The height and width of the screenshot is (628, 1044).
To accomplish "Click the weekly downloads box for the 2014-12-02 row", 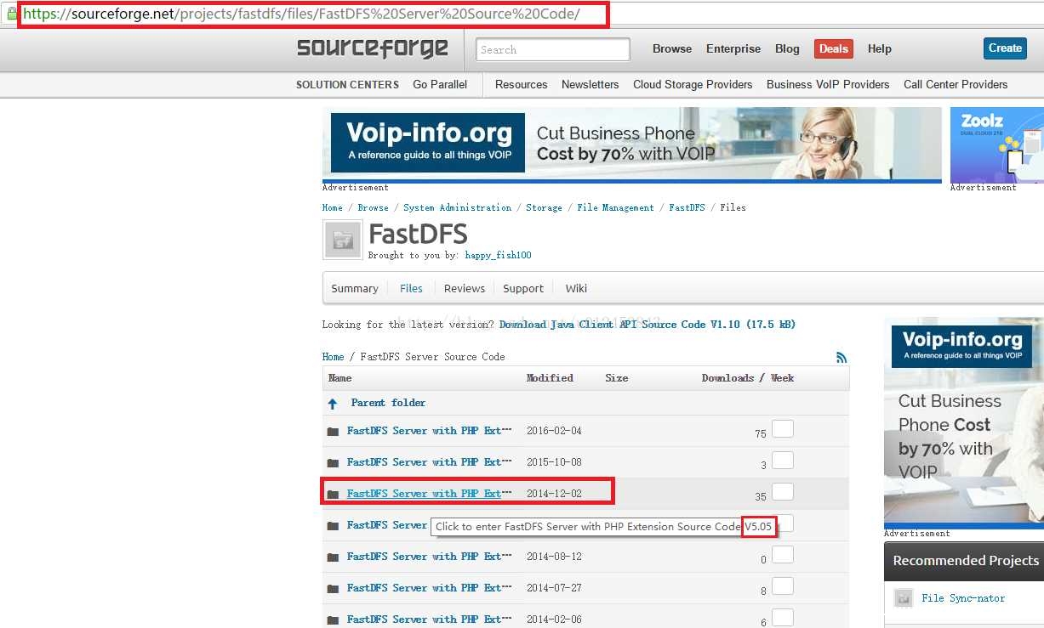I will click(783, 491).
